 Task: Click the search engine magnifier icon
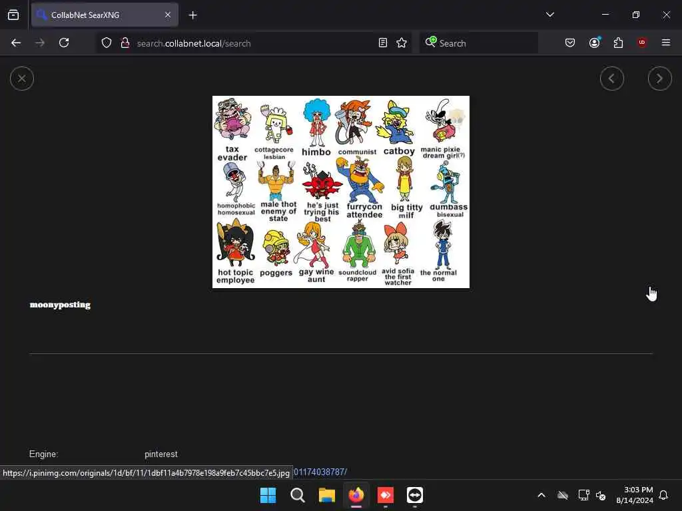pyautogui.click(x=431, y=42)
